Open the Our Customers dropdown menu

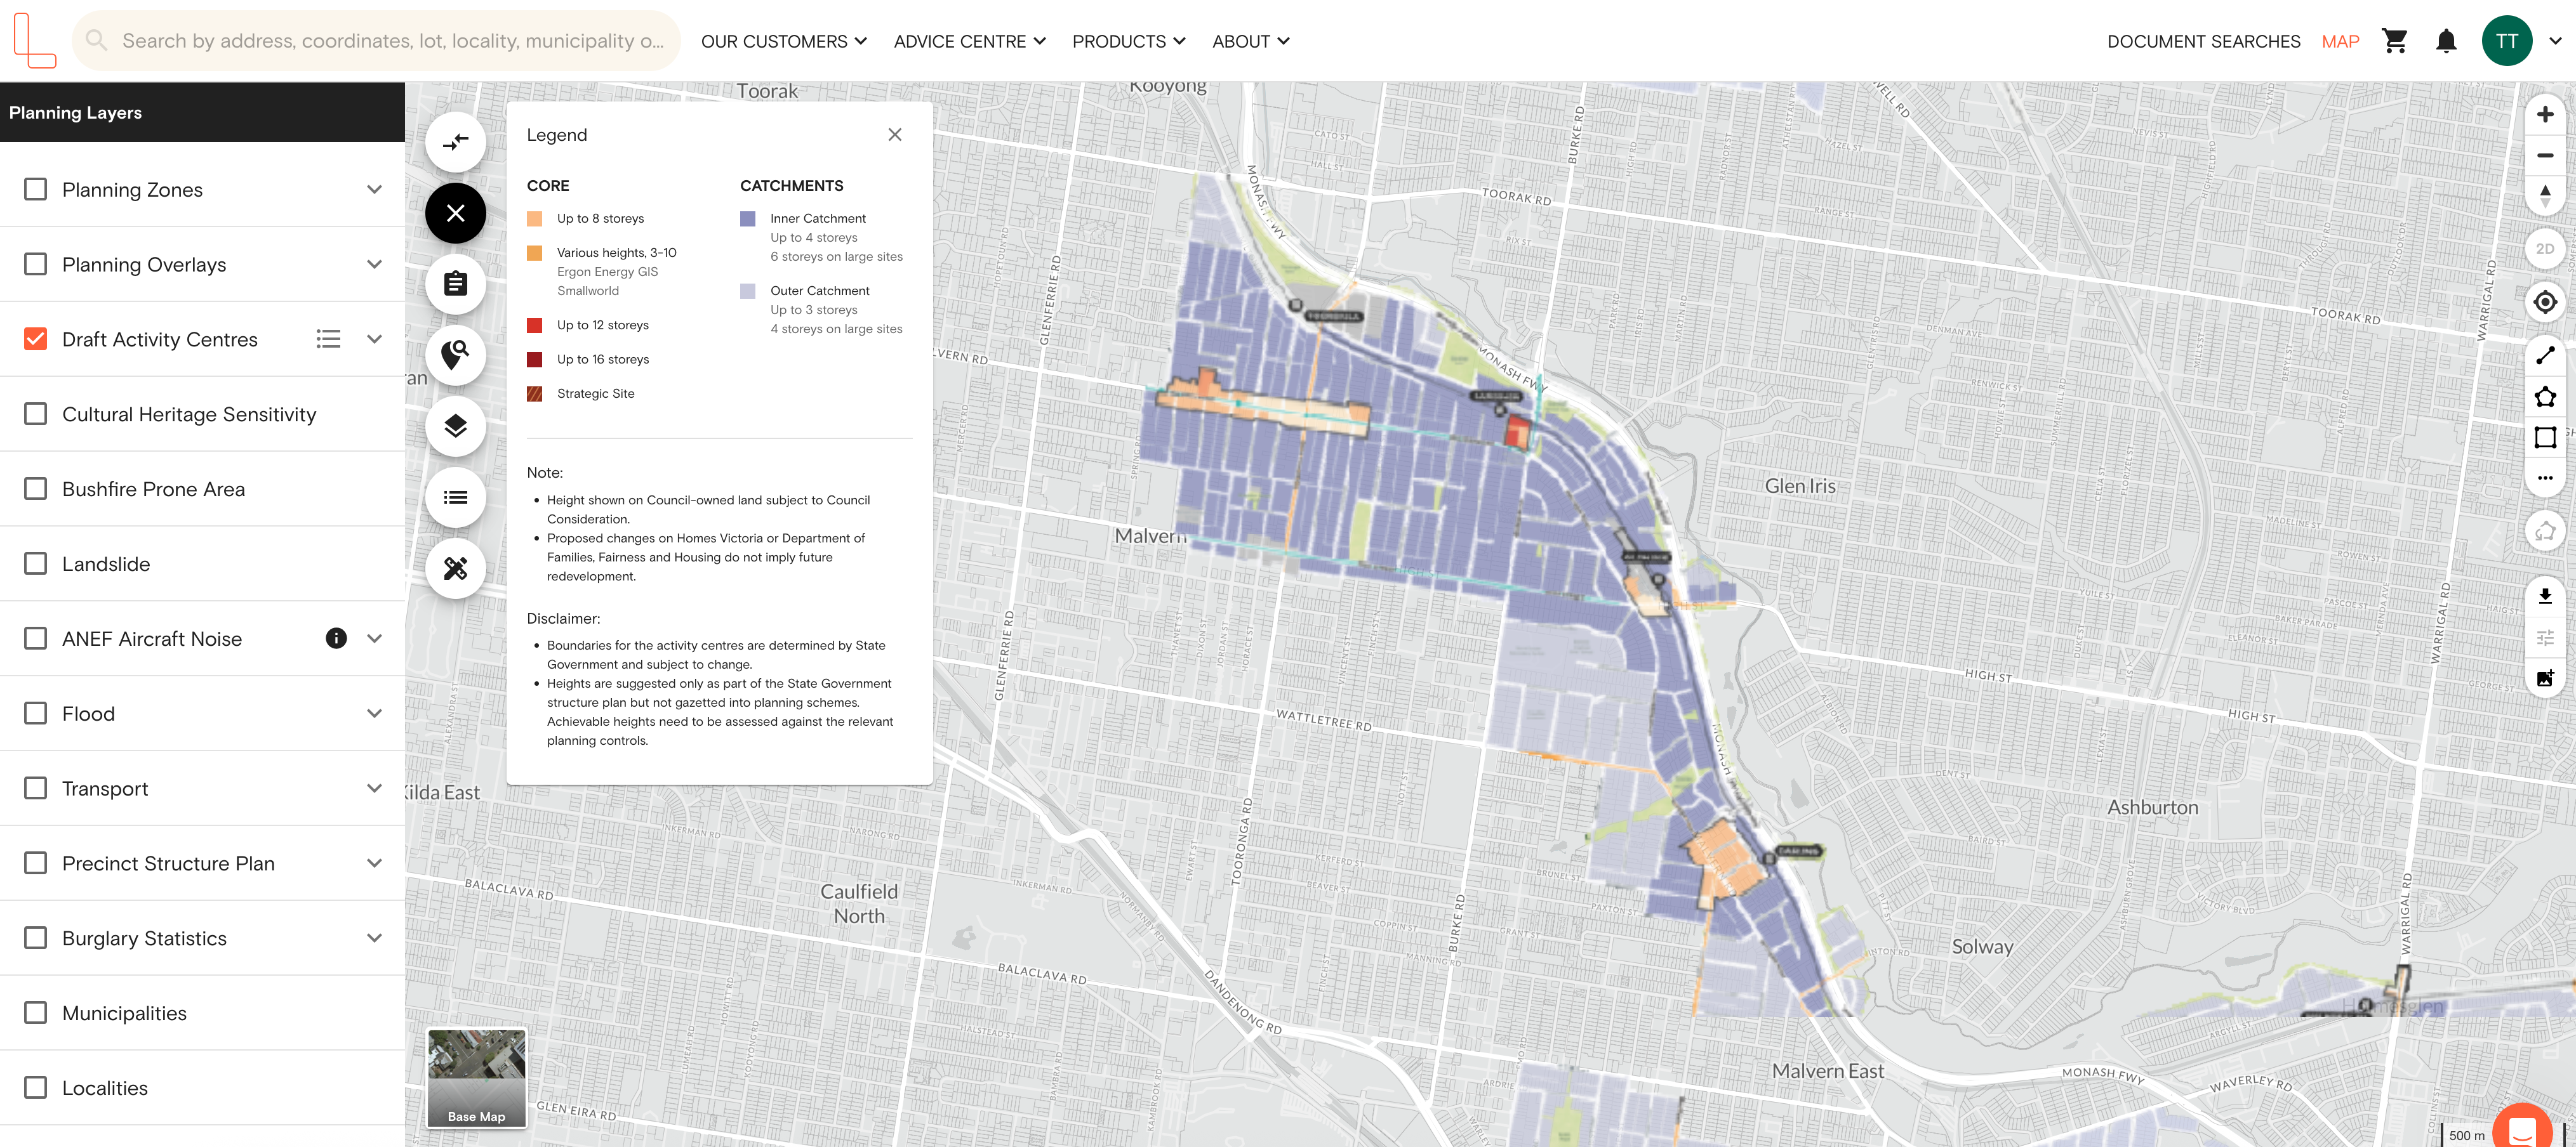pos(783,41)
